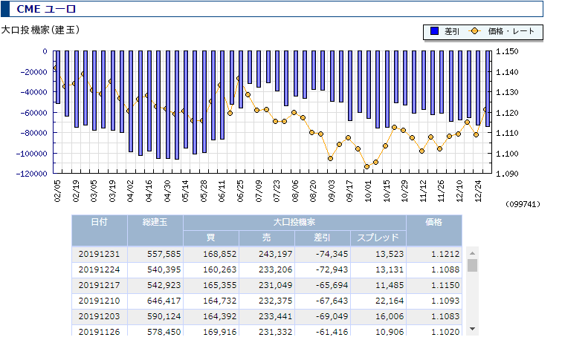Click sell value 231,049
The height and width of the screenshot is (340, 562).
[276, 286]
